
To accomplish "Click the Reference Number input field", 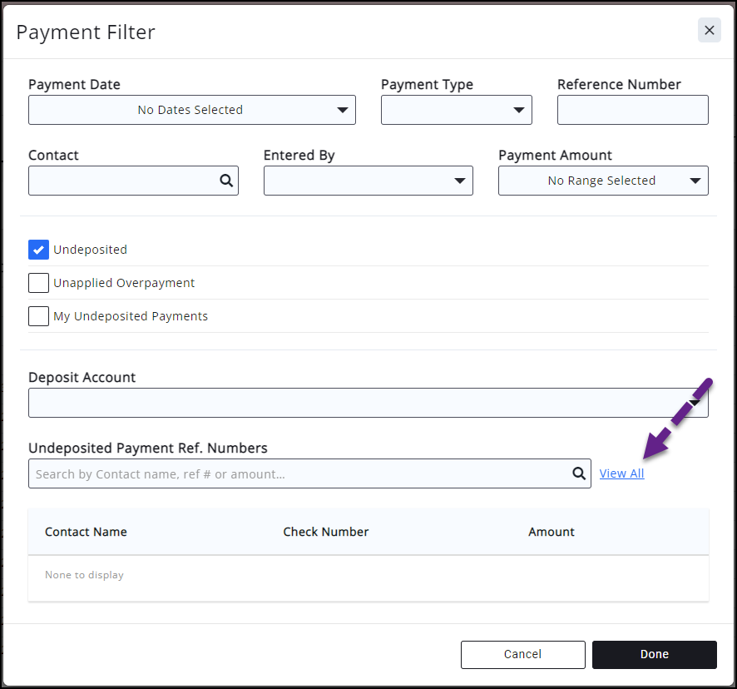I will point(632,110).
